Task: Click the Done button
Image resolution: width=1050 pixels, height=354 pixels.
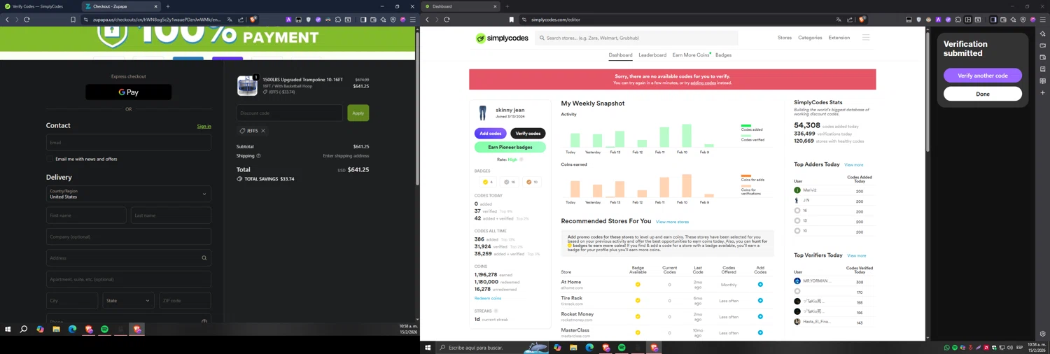Action: click(x=983, y=94)
